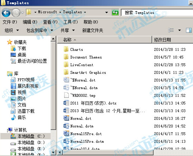Click the Normal.dotm file icon
Image resolution: width=193 pixels, height=156 pixels.
(66, 126)
